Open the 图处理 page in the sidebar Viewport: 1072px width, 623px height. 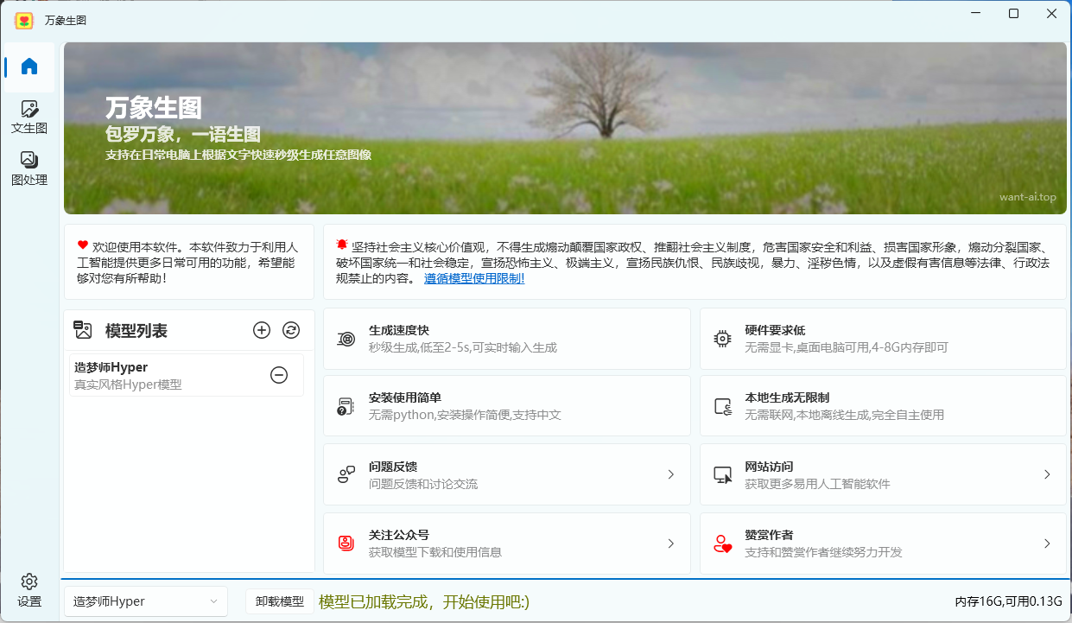(29, 165)
